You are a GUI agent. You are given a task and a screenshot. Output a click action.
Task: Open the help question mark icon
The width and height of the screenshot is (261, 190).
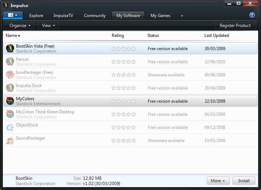tap(252, 15)
